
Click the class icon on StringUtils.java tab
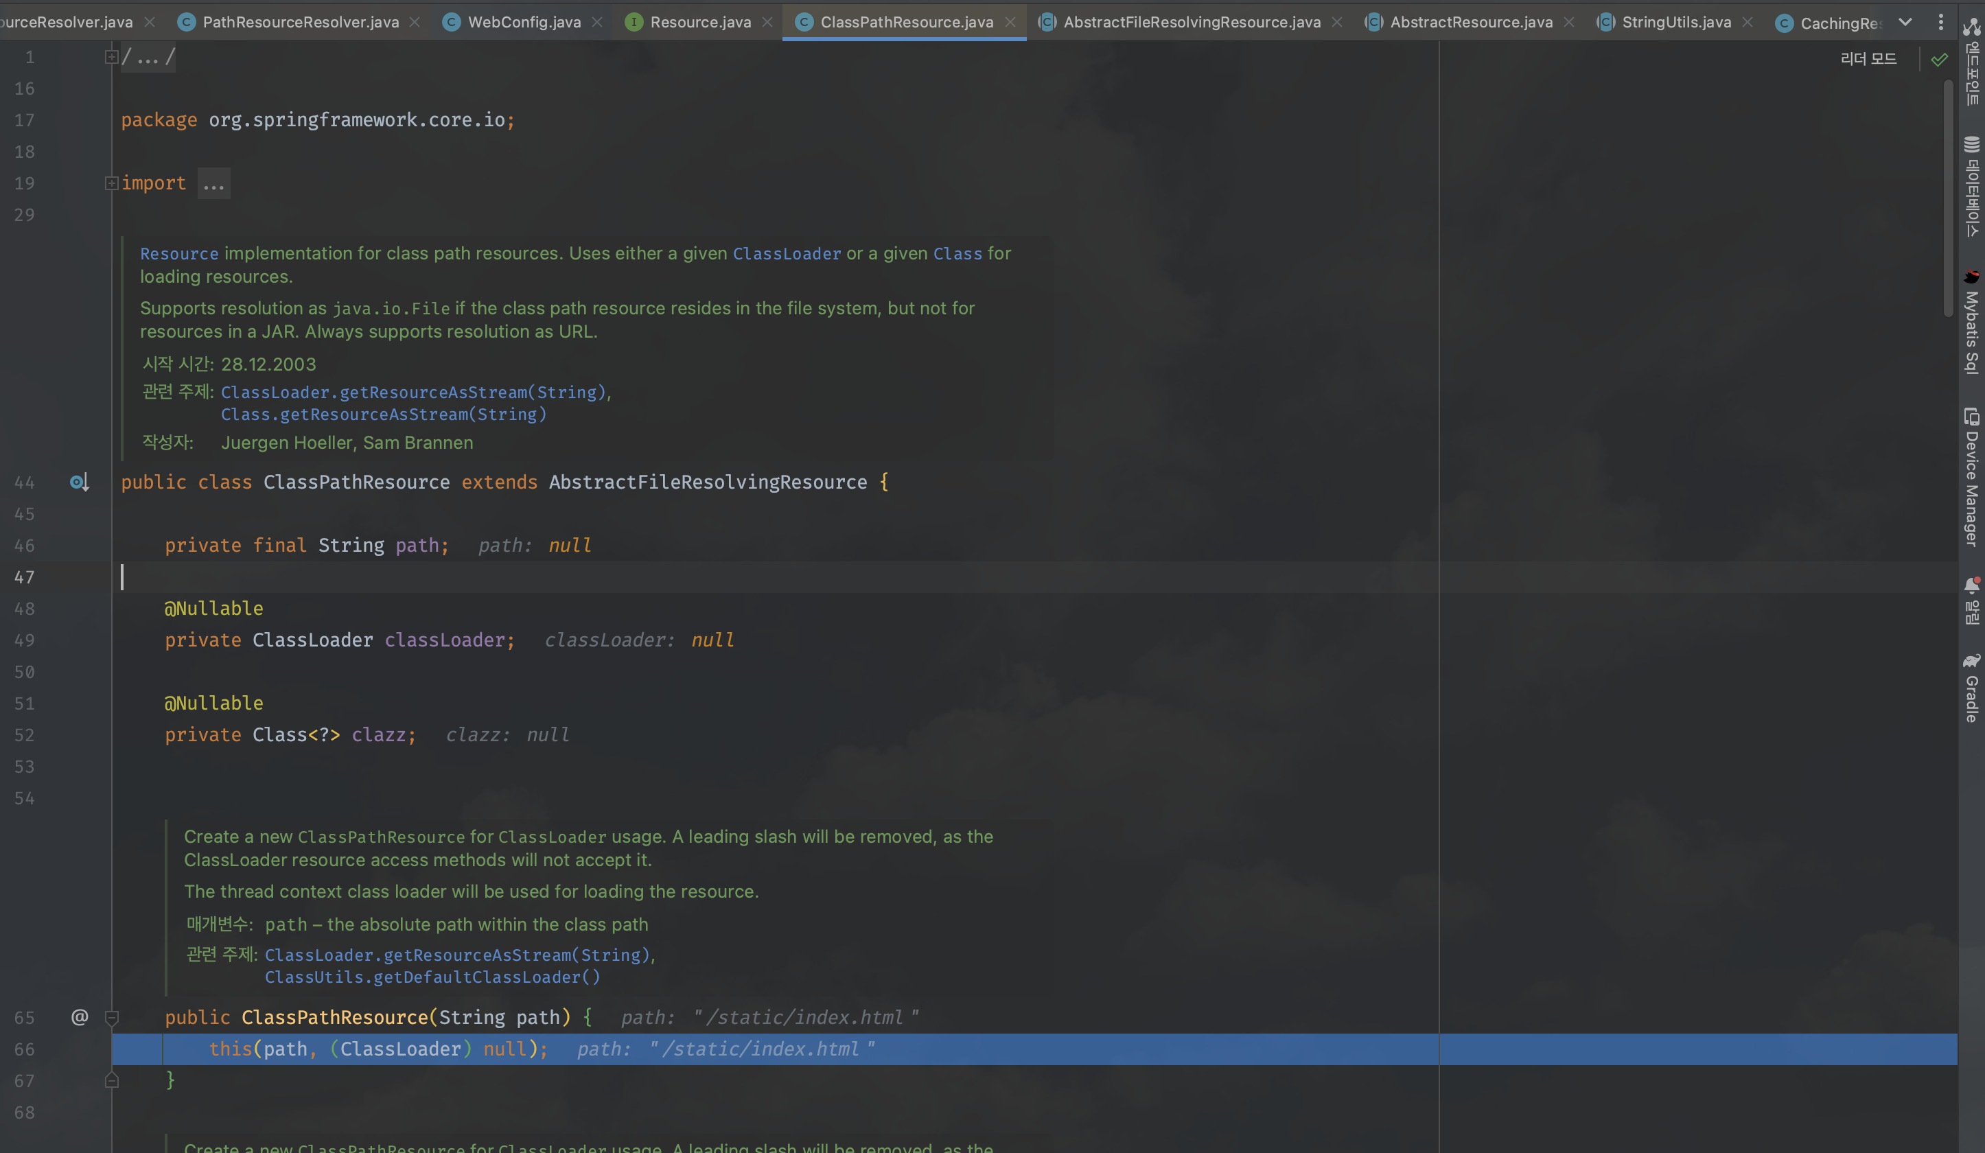(x=1605, y=22)
